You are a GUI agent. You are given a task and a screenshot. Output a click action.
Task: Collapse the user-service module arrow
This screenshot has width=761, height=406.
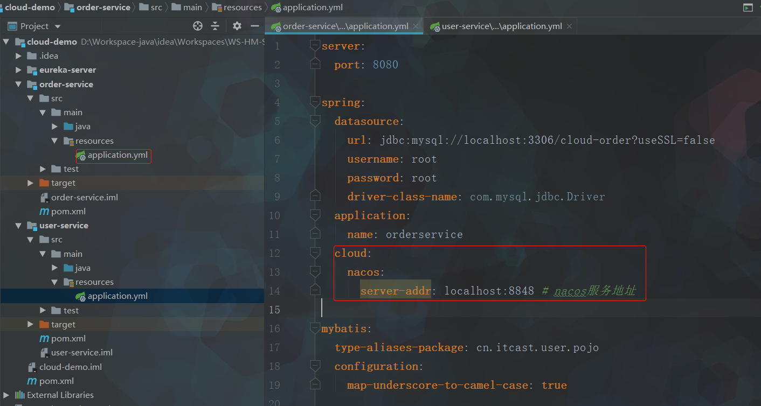coord(19,226)
